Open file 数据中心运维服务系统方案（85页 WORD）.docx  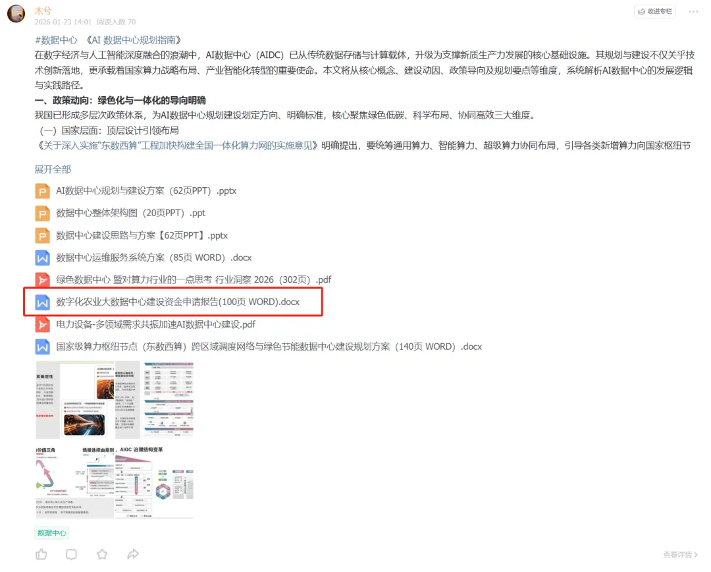click(153, 258)
